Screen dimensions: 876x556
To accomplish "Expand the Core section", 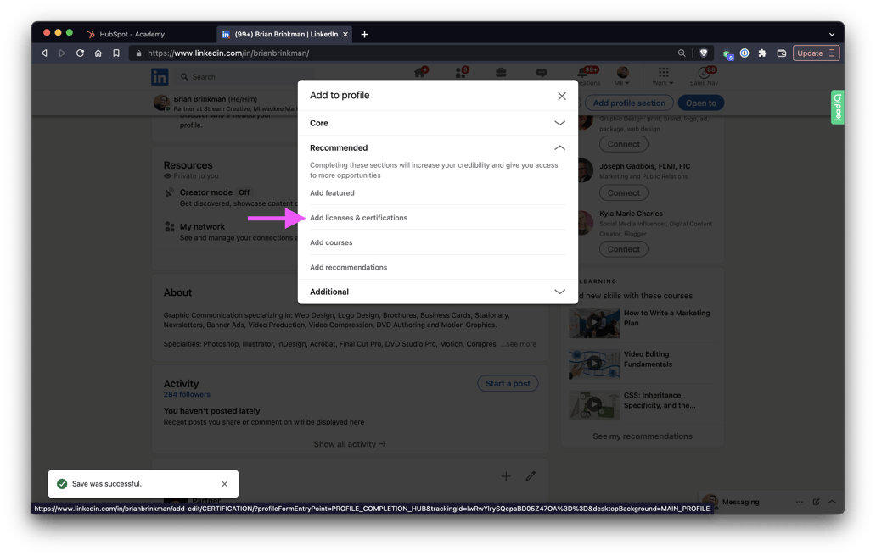I will coord(559,123).
